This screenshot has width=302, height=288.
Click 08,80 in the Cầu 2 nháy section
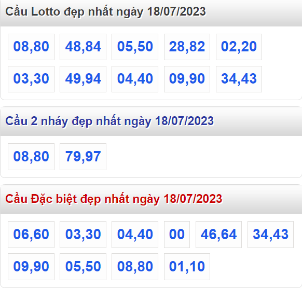[31, 157]
